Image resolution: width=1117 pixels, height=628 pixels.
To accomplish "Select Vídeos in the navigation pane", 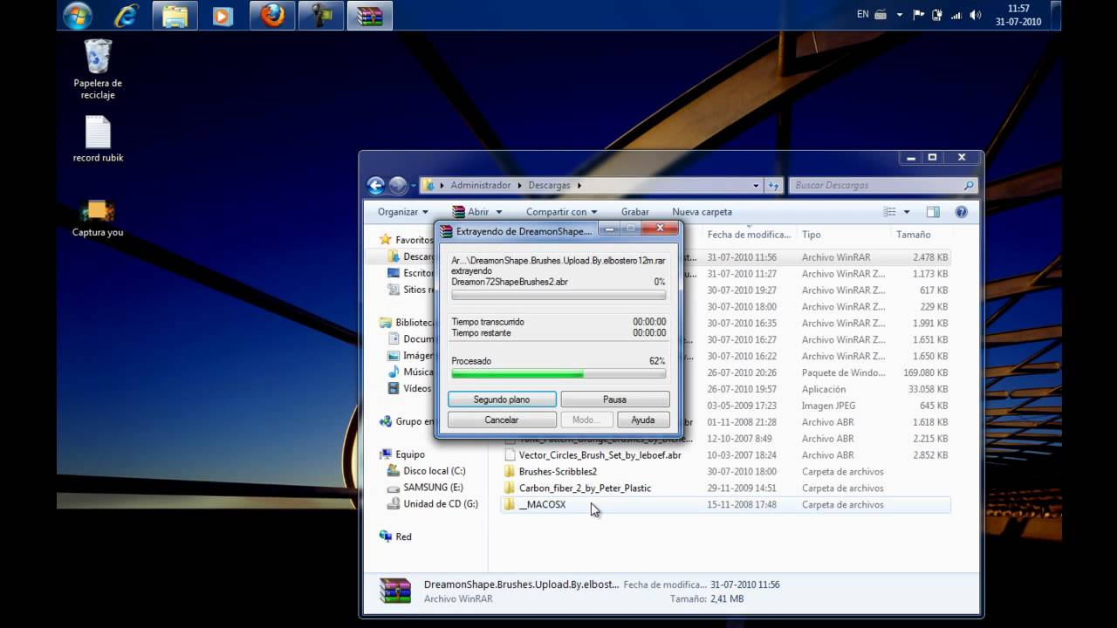I will (x=409, y=388).
